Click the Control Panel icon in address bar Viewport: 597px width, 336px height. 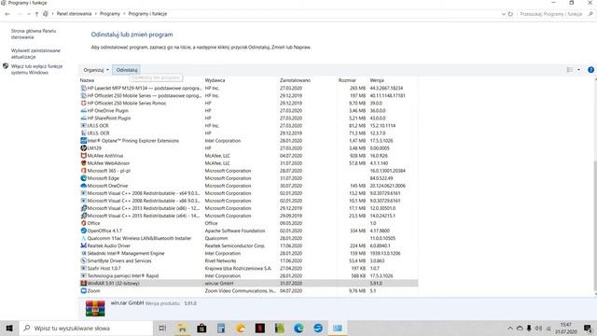pyautogui.click(x=46, y=14)
